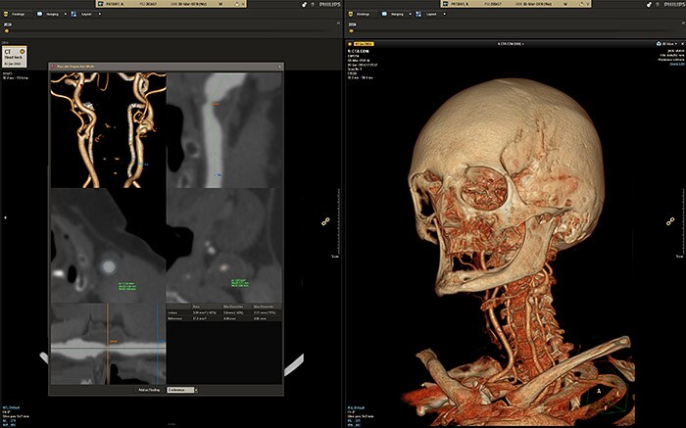Open the CTA COW series dropdown in viewport header
The width and height of the screenshot is (686, 428).
(511, 44)
